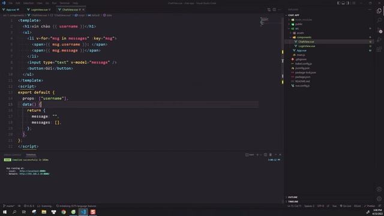Click the Spaces: 2 indentation status item
384x216 pixels.
tap(309, 206)
